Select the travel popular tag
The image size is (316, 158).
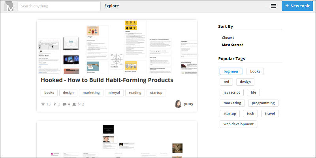click(270, 113)
